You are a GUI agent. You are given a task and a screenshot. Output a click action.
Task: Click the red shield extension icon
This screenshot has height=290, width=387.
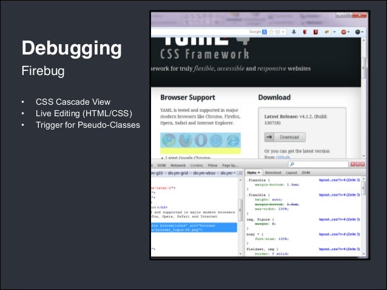(305, 31)
